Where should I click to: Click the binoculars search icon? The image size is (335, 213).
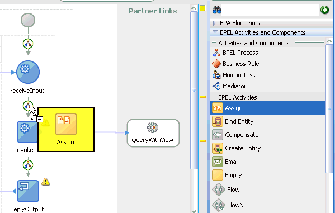[x=216, y=10]
